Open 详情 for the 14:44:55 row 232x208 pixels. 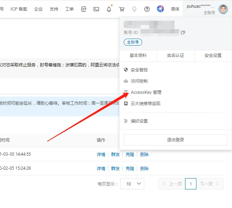click(x=101, y=154)
